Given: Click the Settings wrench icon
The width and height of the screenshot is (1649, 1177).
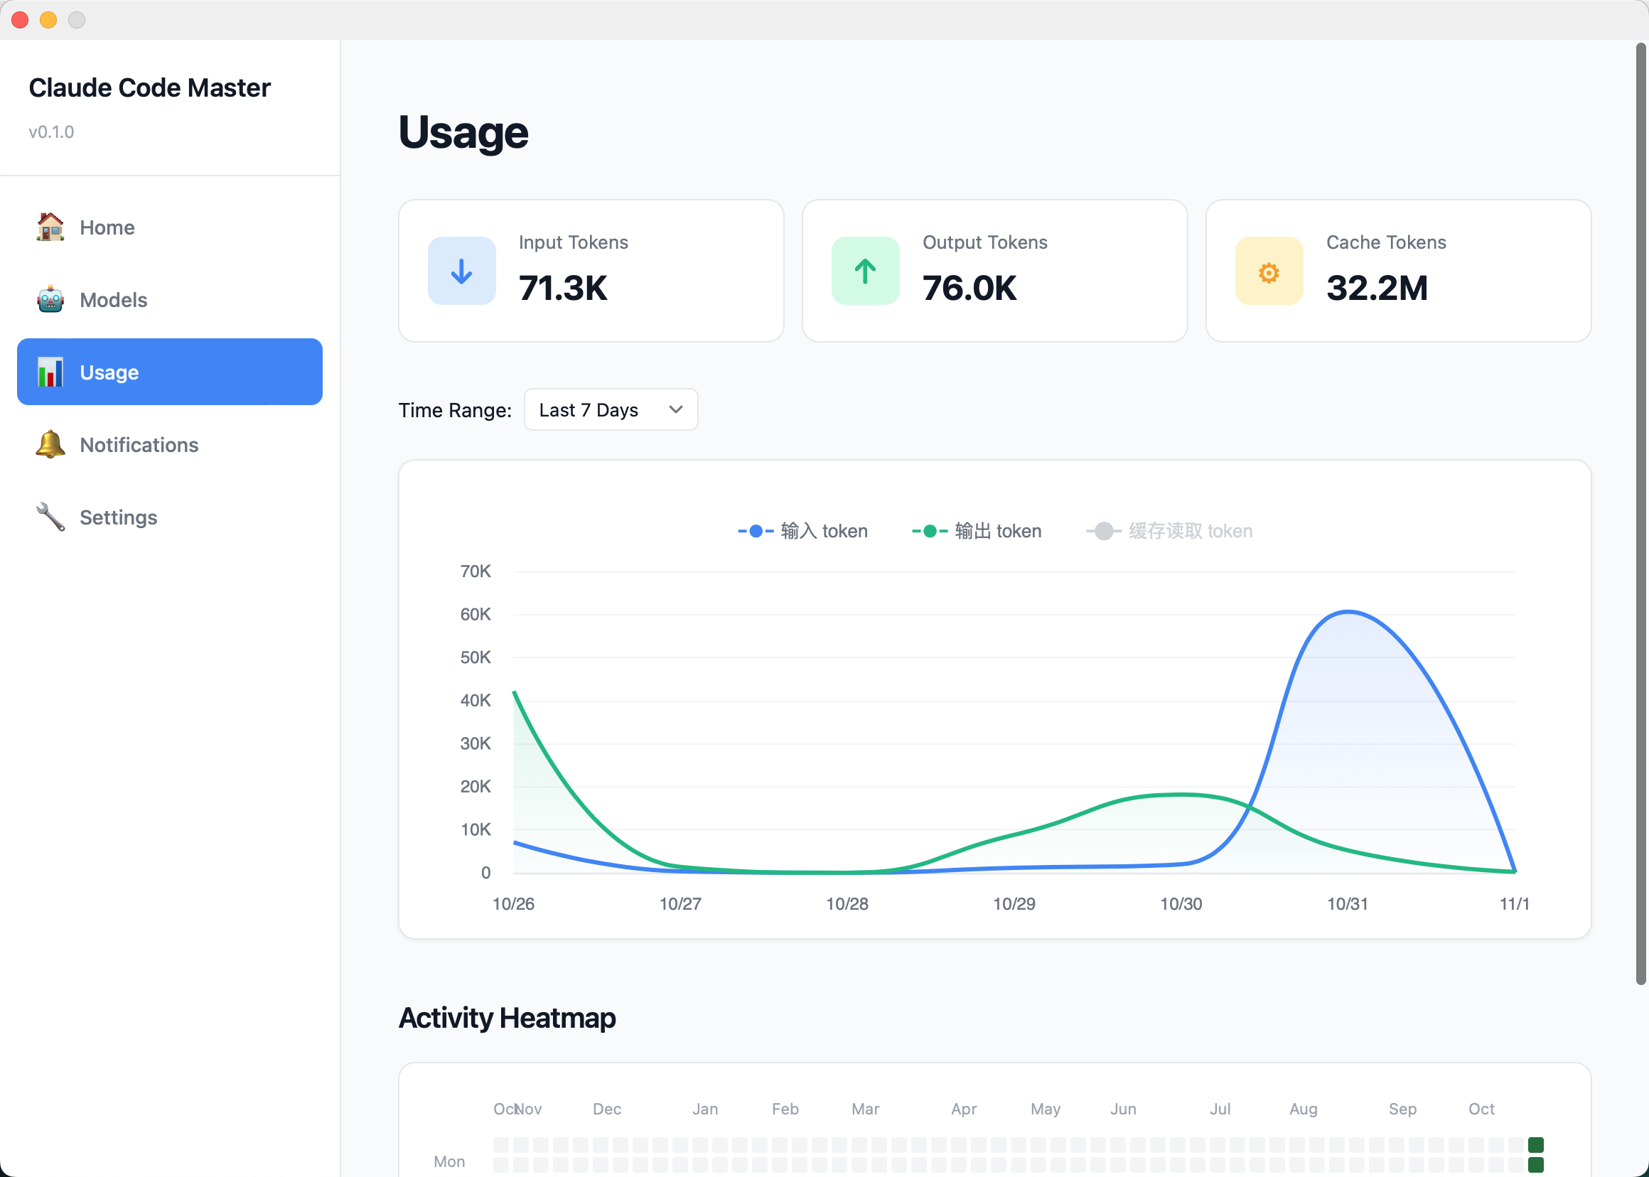Looking at the screenshot, I should point(50,517).
